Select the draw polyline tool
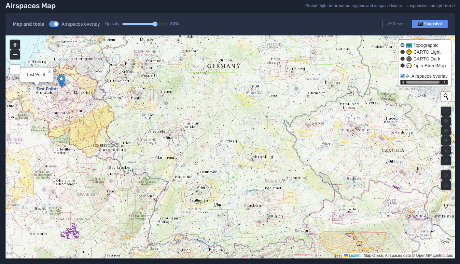Image resolution: width=460 pixels, height=264 pixels. point(446,111)
